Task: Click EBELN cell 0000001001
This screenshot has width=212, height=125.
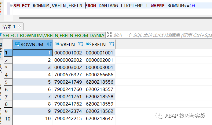Action: (x=100, y=53)
